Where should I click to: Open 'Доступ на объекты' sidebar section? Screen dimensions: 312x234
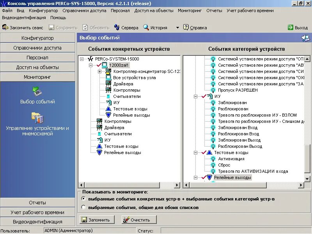(x=37, y=67)
